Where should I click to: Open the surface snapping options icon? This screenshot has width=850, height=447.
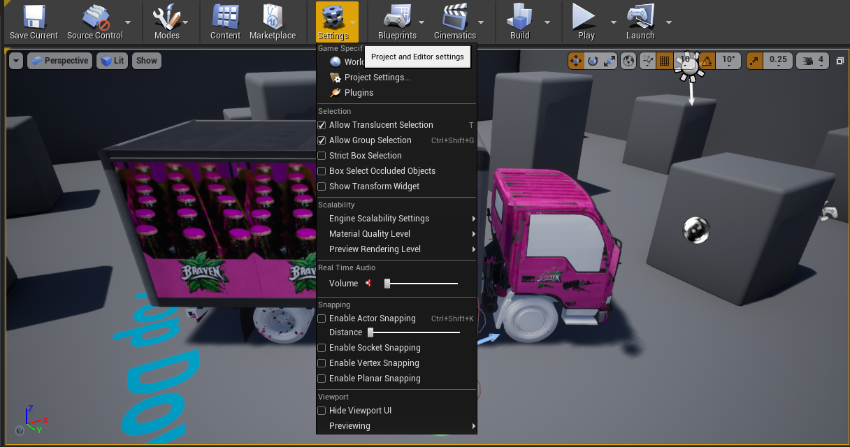(x=648, y=61)
